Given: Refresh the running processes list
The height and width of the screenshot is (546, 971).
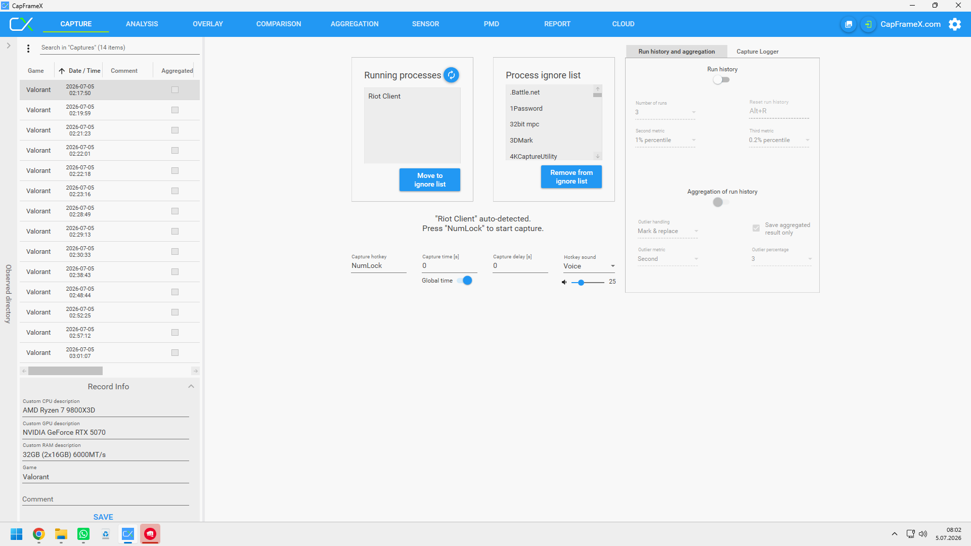Looking at the screenshot, I should [x=451, y=75].
